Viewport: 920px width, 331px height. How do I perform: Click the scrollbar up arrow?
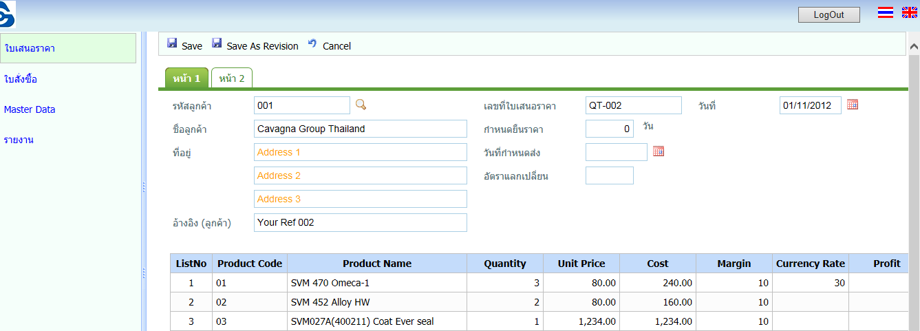[x=914, y=47]
